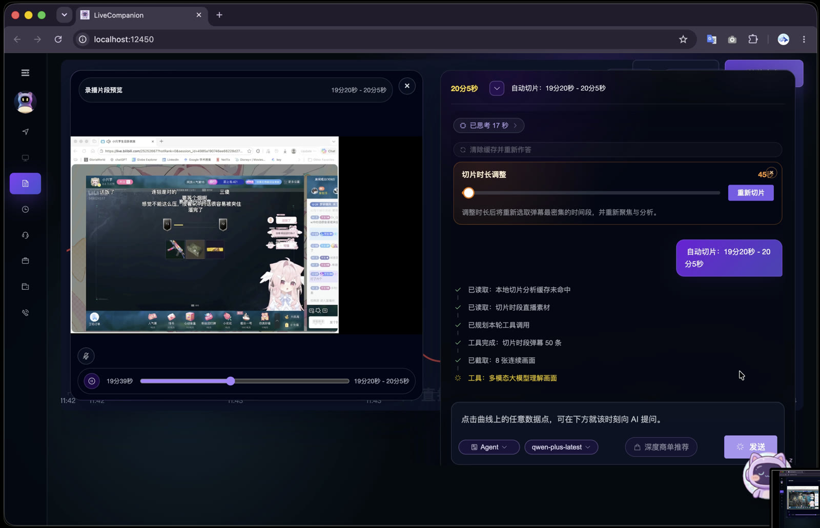Click step 已截取：8 张连续画面
820x528 pixels.
502,360
